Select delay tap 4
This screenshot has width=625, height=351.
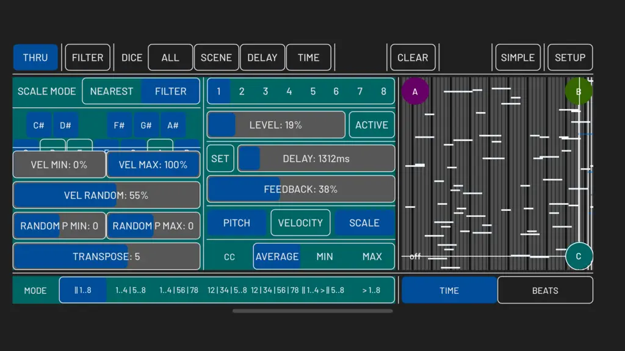pos(289,91)
